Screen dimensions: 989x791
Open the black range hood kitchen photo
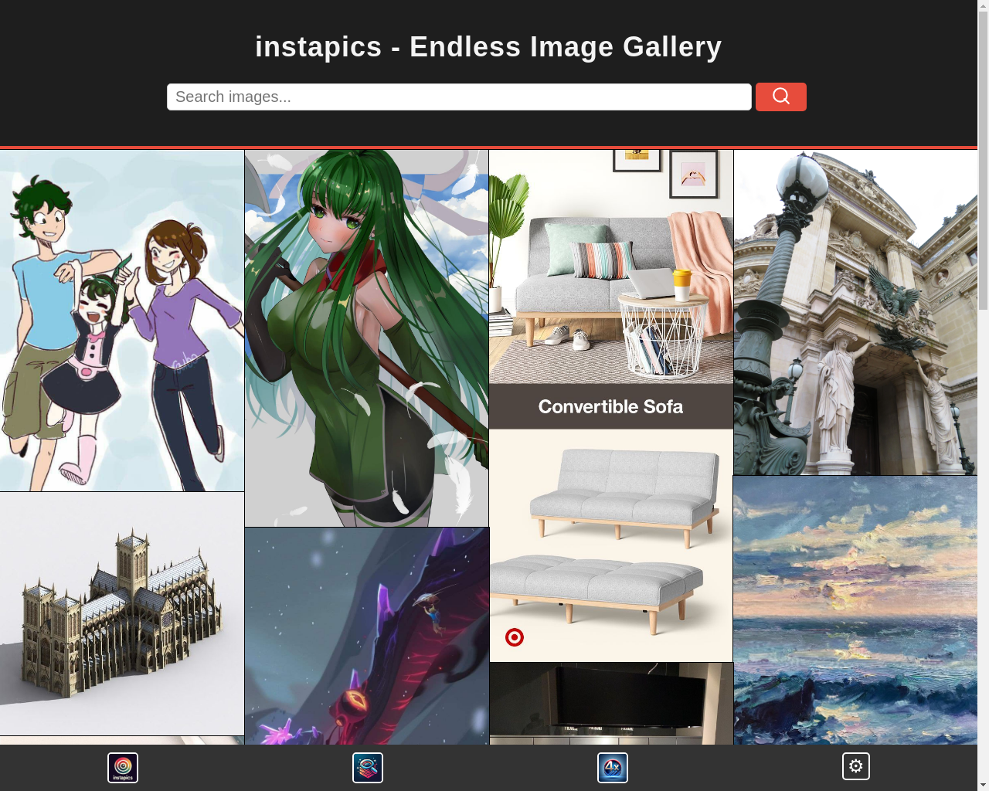click(x=611, y=704)
